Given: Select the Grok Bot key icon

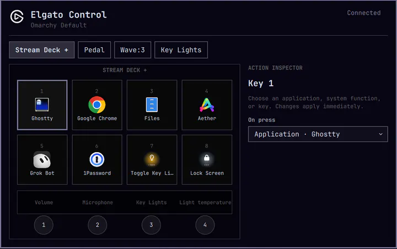Looking at the screenshot, I should pos(42,159).
